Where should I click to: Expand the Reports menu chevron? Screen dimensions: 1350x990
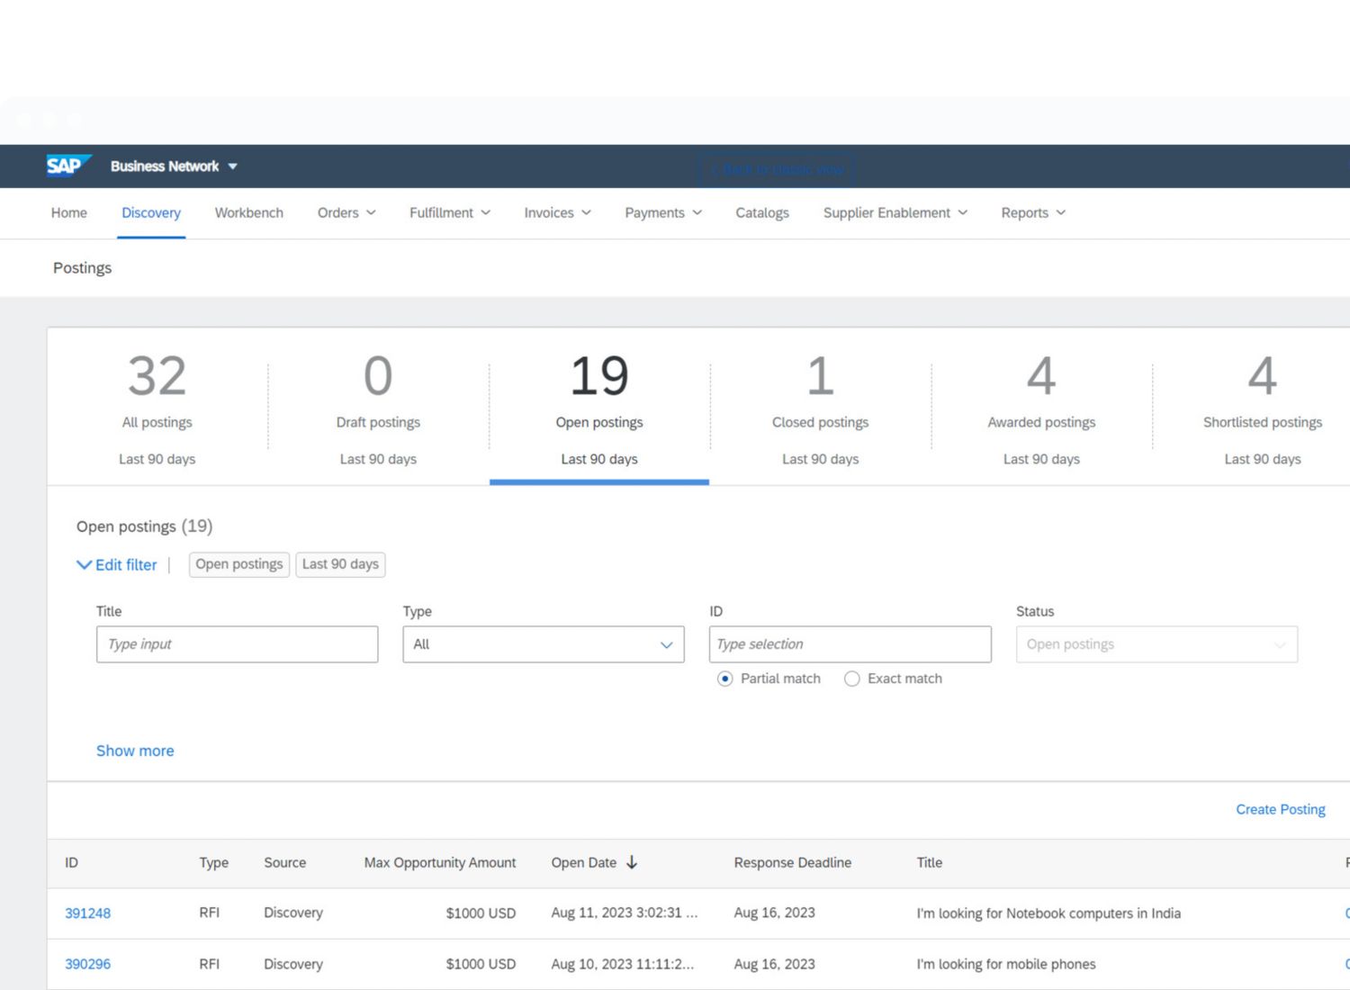[1060, 213]
